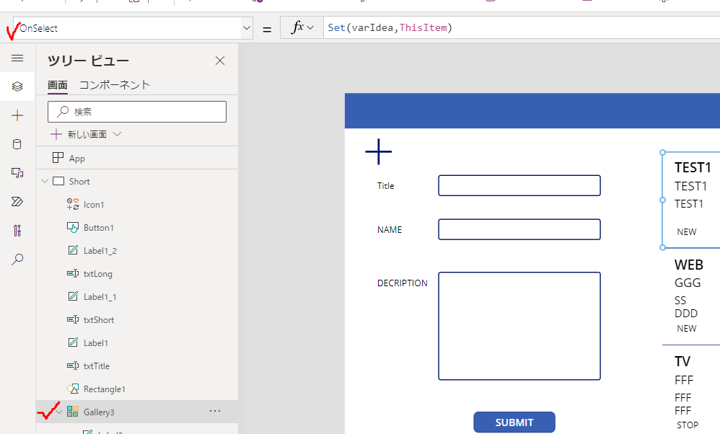Open the OnSelect property dropdown
The height and width of the screenshot is (434, 720).
click(247, 28)
